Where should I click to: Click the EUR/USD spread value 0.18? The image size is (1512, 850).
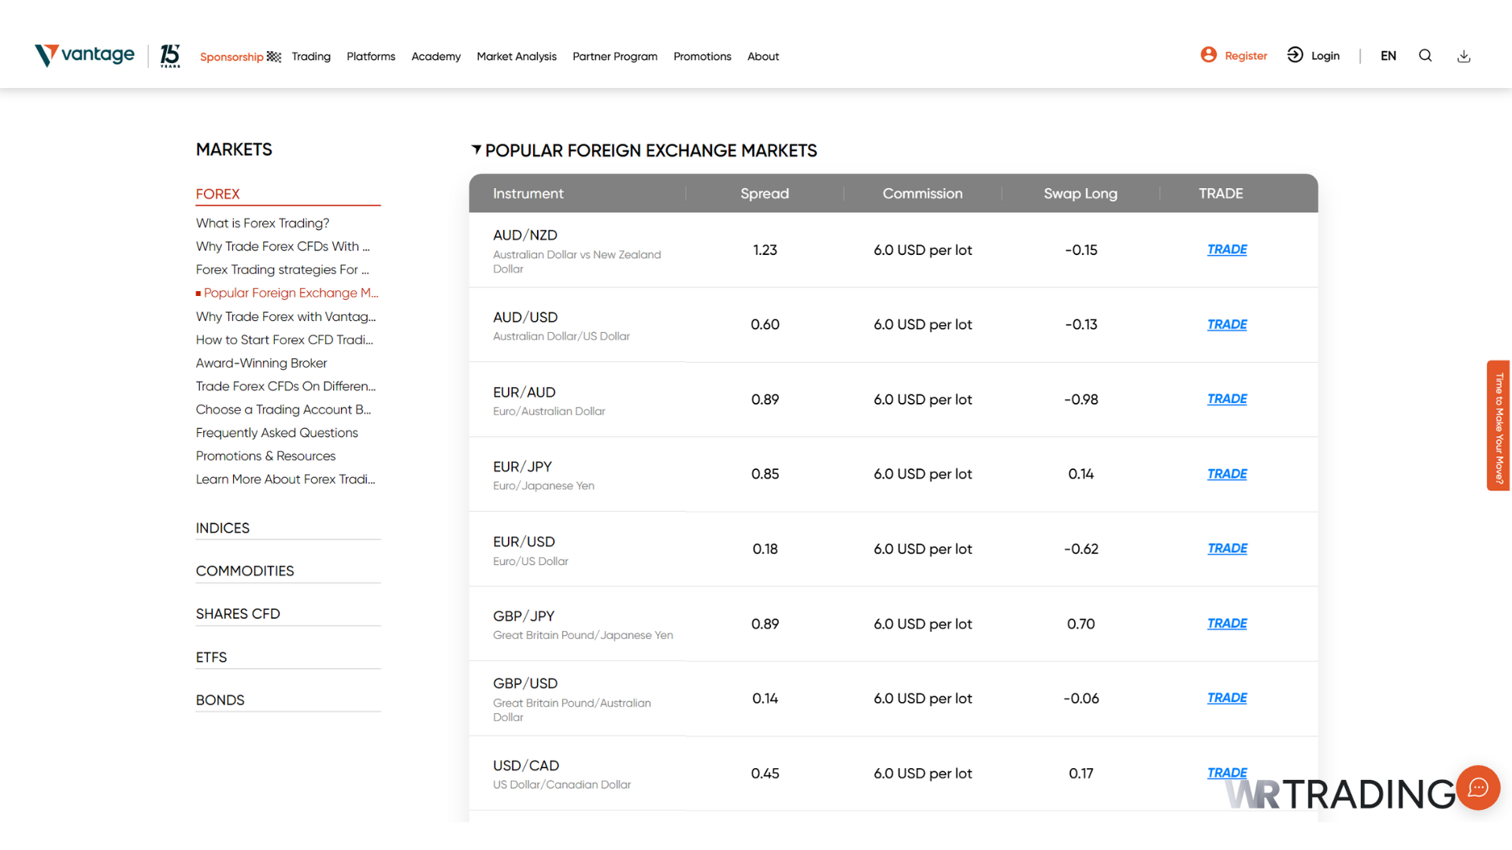pyautogui.click(x=765, y=549)
